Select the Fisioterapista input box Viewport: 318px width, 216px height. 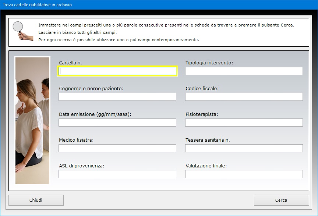point(244,123)
